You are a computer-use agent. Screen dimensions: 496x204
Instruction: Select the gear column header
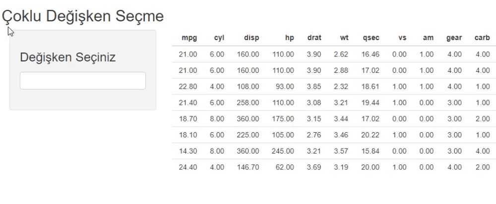[x=454, y=38]
